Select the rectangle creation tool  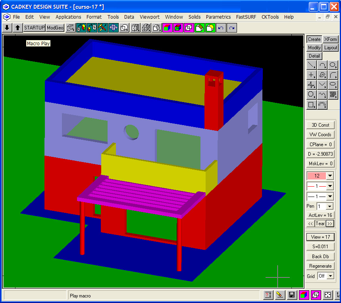[x=312, y=105]
